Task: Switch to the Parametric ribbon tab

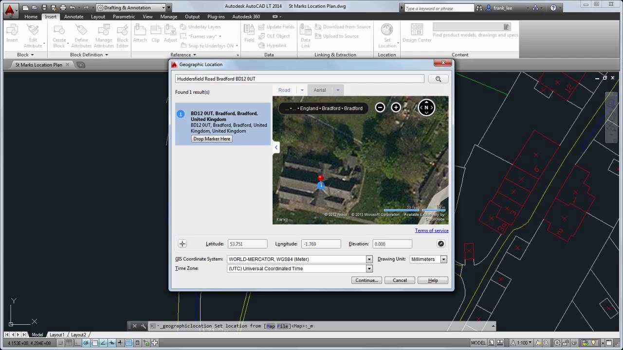Action: pos(124,17)
